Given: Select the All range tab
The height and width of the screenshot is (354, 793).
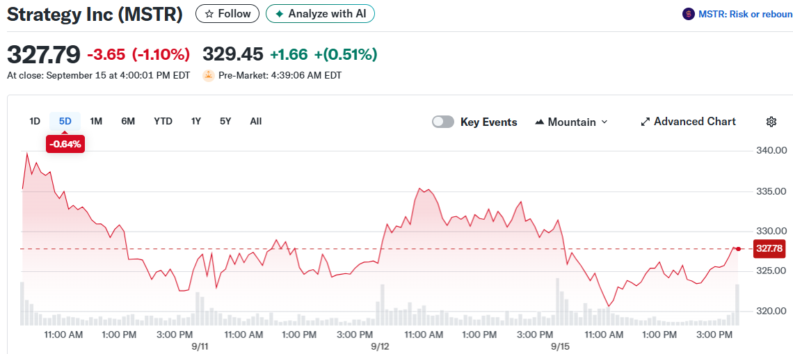Looking at the screenshot, I should click(256, 122).
